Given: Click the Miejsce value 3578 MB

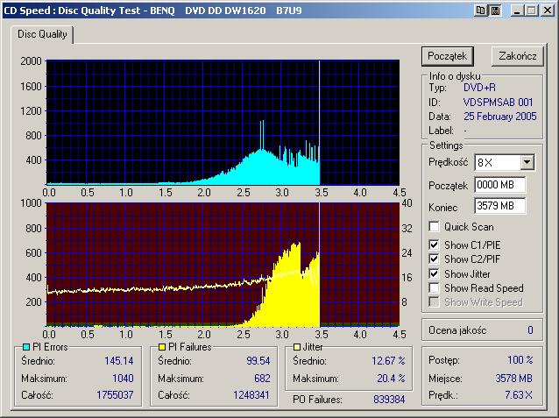Looking at the screenshot, I should tap(513, 378).
